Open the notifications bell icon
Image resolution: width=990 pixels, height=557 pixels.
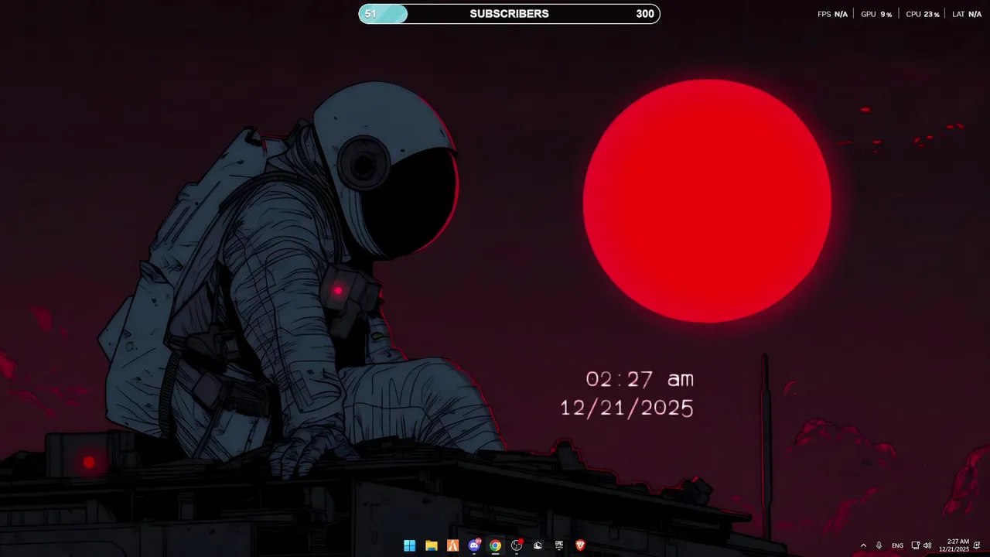[978, 545]
